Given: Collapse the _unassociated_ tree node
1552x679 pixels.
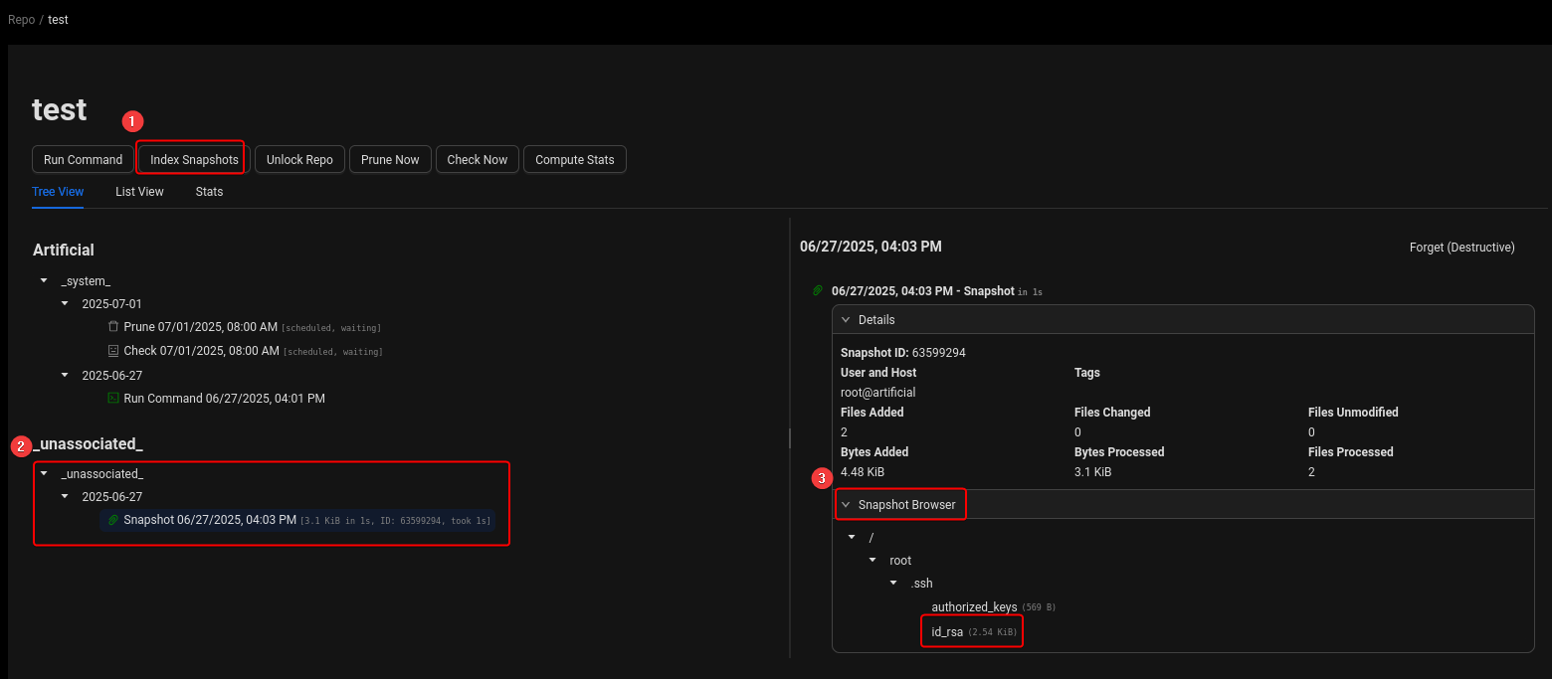Looking at the screenshot, I should (44, 474).
